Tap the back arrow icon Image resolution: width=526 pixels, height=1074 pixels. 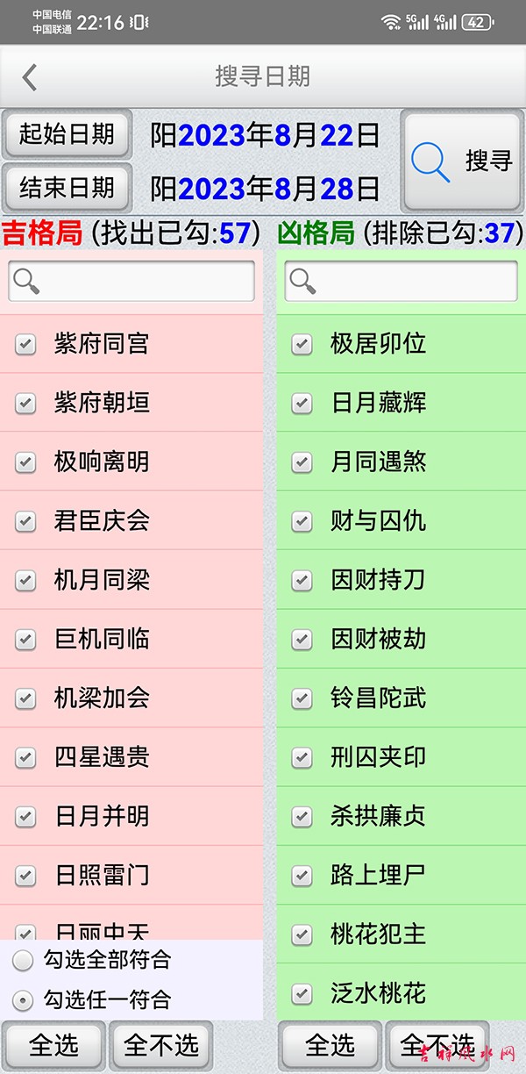[x=30, y=77]
